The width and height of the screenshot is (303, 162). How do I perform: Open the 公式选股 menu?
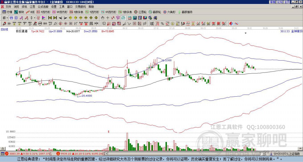tap(43, 7)
